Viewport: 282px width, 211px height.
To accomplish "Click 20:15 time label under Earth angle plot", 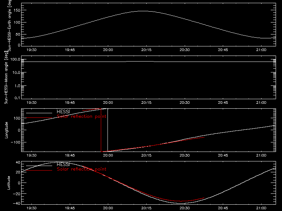I will [x=146, y=50].
